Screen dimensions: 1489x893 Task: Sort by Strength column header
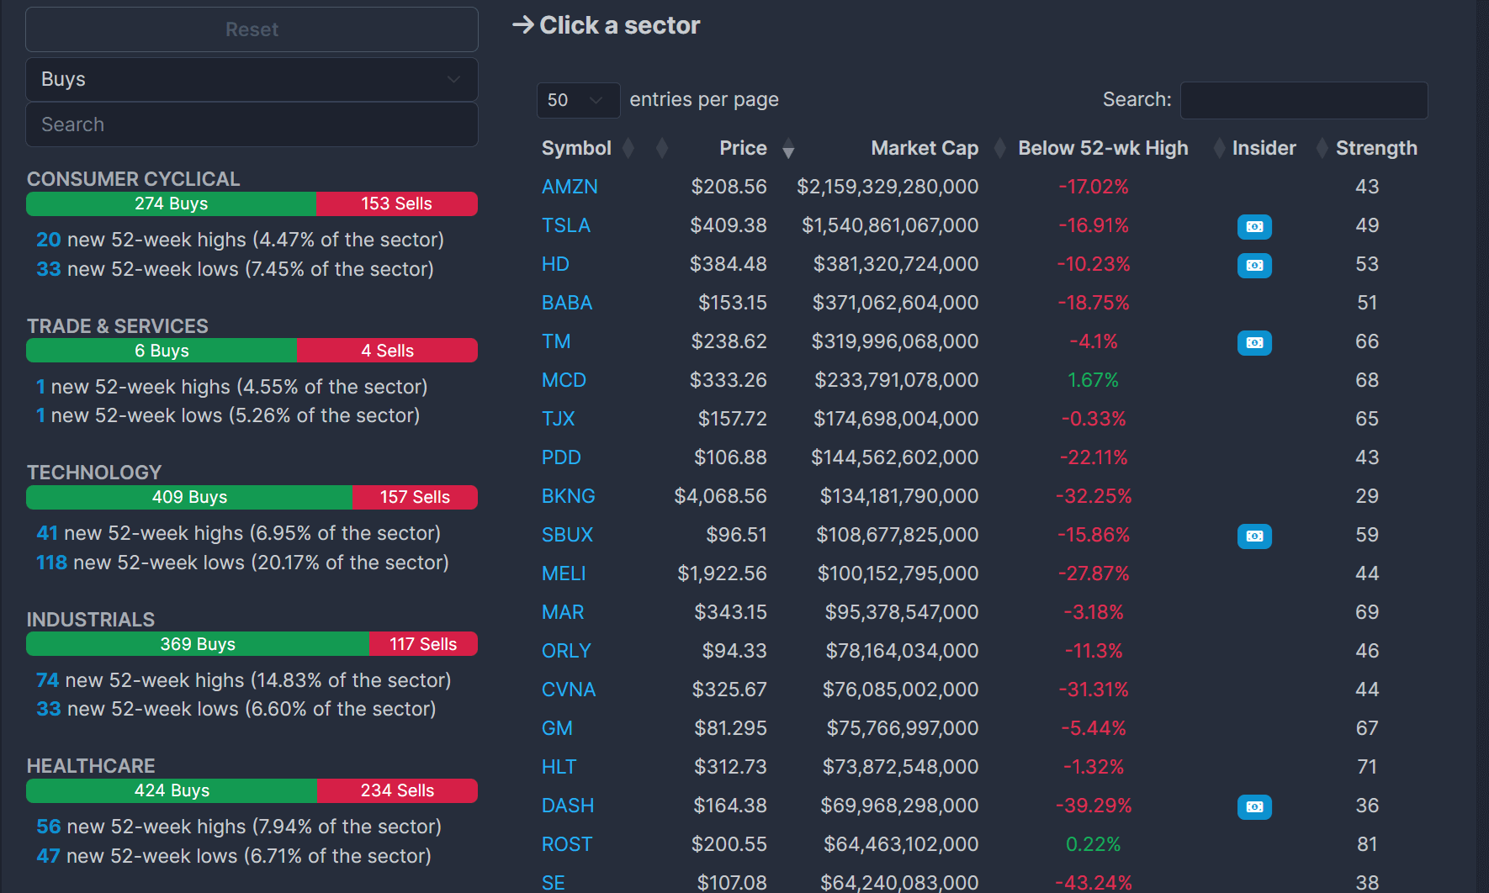(x=1376, y=148)
